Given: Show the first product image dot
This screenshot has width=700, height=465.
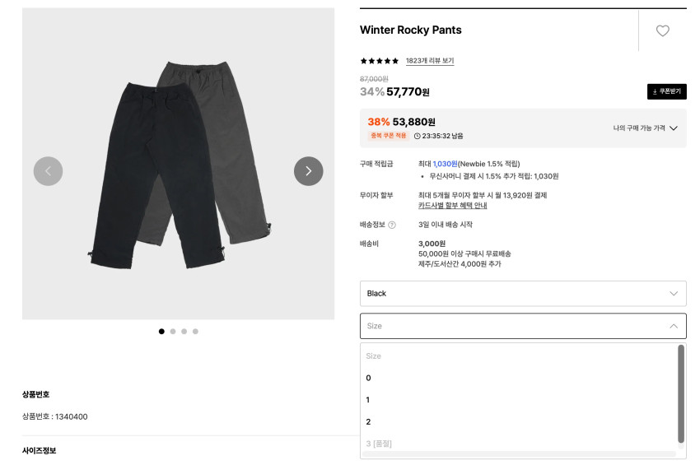Looking at the screenshot, I should point(161,332).
